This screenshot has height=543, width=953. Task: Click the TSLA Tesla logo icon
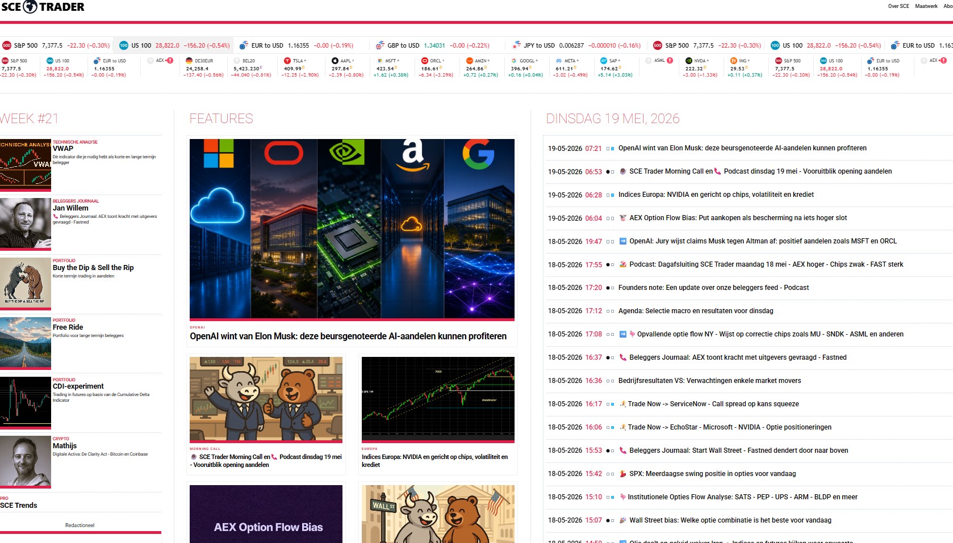pyautogui.click(x=287, y=61)
